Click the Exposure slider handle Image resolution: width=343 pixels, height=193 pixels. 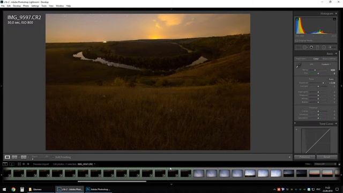323,83
